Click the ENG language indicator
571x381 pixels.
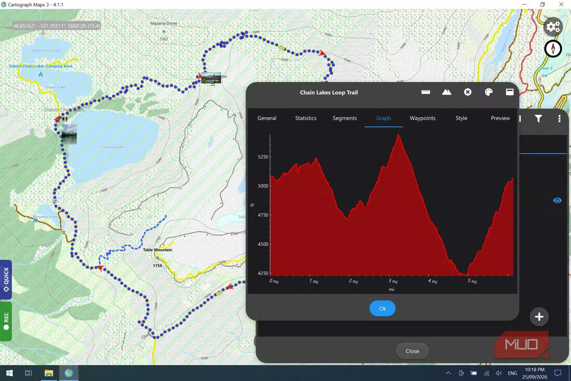tap(512, 373)
